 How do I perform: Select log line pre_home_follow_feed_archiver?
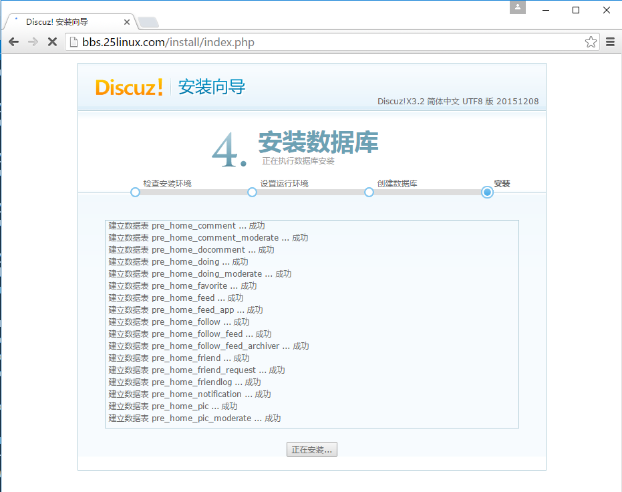click(208, 346)
